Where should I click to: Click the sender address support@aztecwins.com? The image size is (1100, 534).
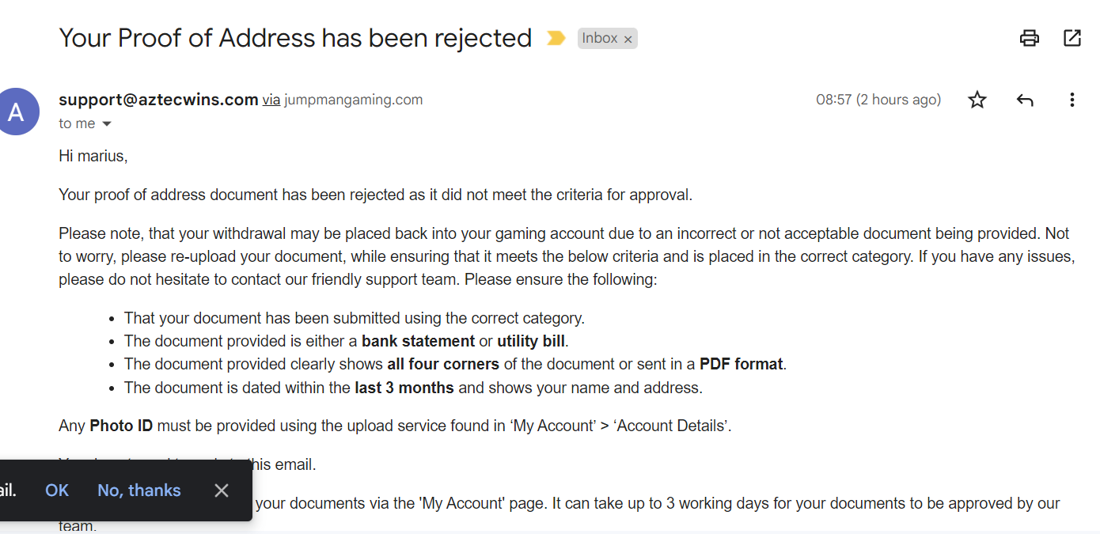tap(158, 100)
